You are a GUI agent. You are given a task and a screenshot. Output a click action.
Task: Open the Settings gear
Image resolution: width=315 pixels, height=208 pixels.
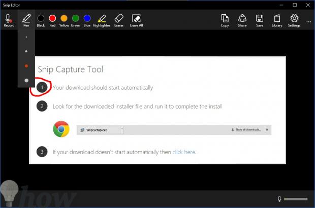[294, 19]
